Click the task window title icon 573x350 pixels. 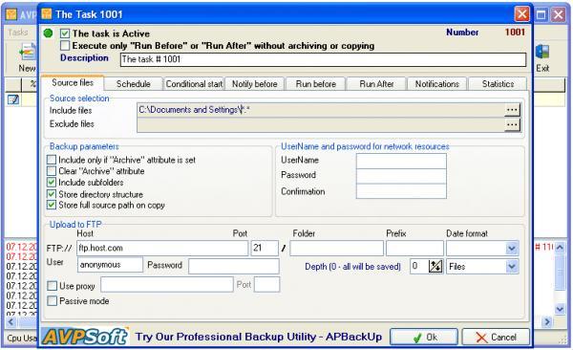(x=47, y=14)
